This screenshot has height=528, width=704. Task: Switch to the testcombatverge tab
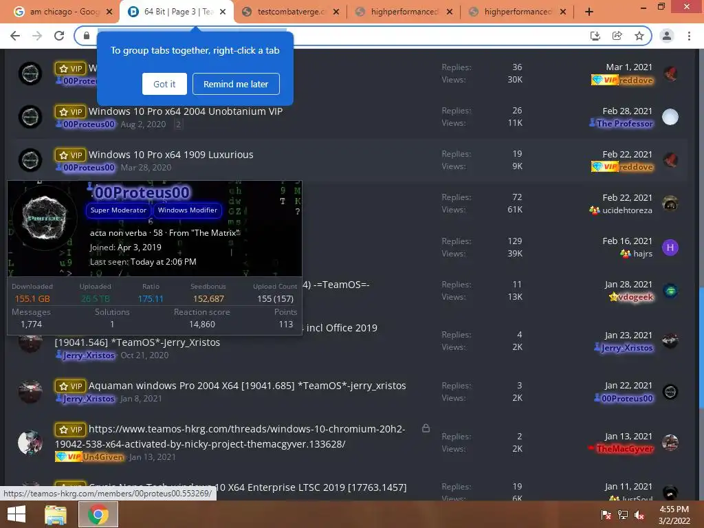[x=289, y=12]
